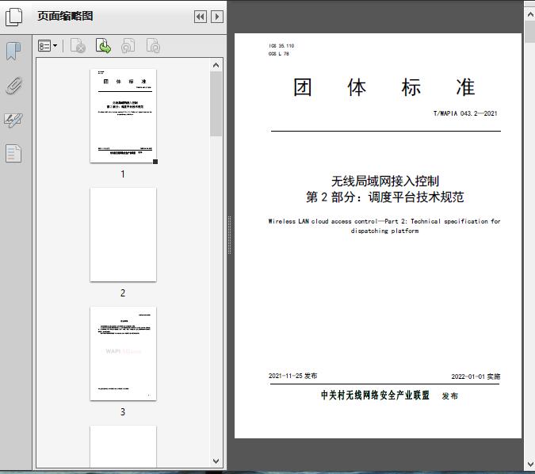535x474 pixels.
Task: Click the panel splitter grip handle
Action: click(230, 235)
